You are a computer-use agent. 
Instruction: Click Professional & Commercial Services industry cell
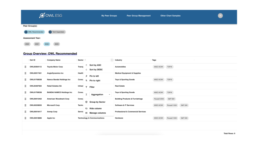point(130,112)
